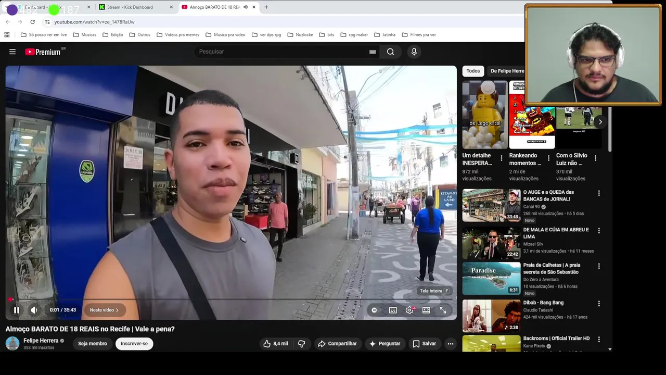Share the video via Compartilhar
Image resolution: width=666 pixels, height=375 pixels.
click(x=337, y=344)
